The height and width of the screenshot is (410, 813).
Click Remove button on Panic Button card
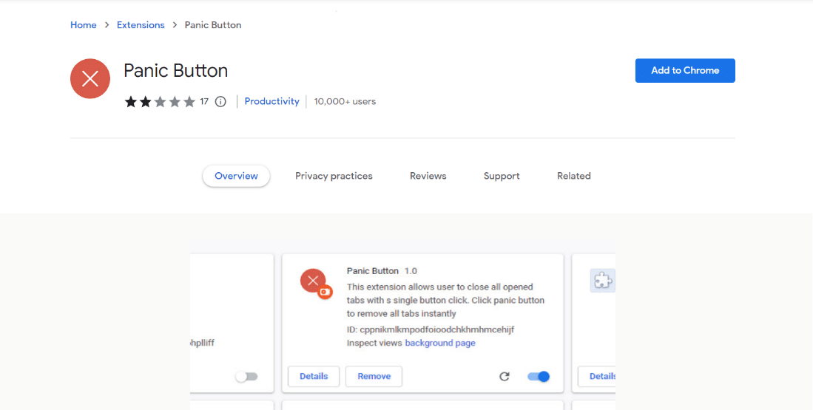(374, 376)
